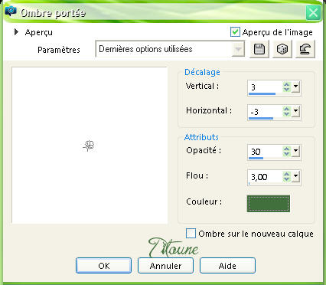This screenshot has height=285, width=326.
Task: Open the Opacité slider popup arrow
Action: pos(295,151)
